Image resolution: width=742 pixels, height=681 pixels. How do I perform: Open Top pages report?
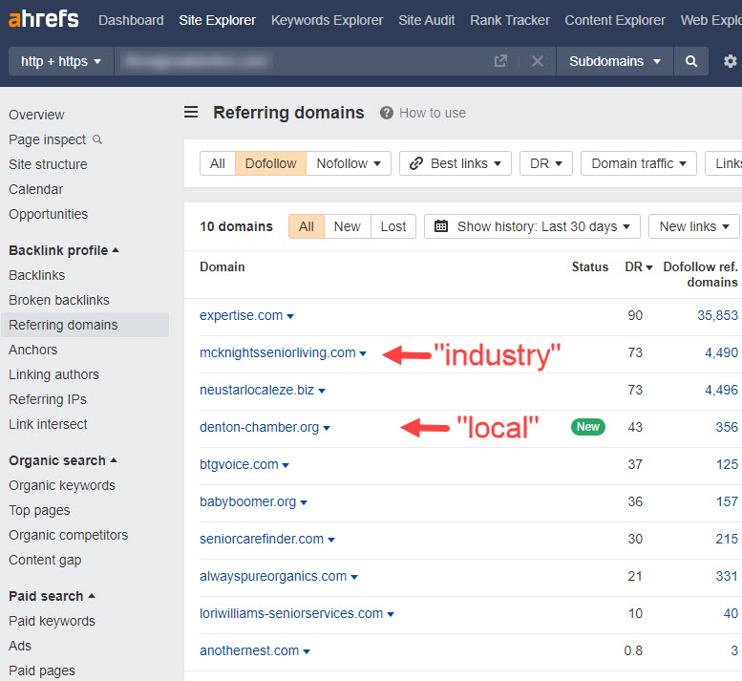[39, 510]
